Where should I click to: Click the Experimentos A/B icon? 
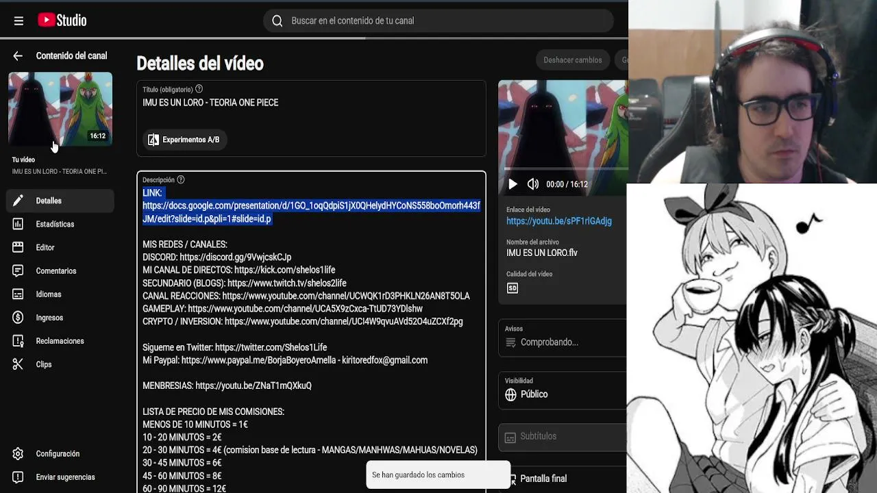click(x=153, y=140)
